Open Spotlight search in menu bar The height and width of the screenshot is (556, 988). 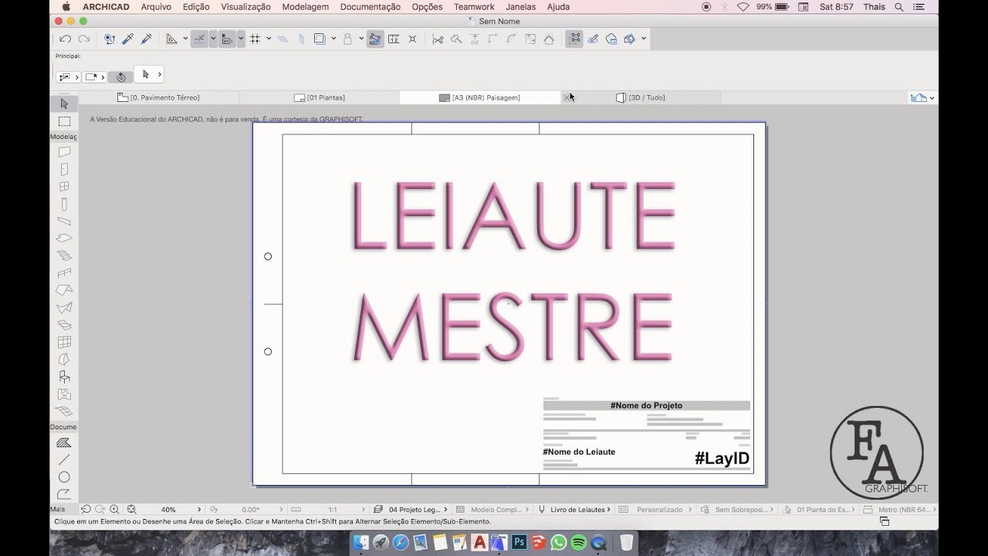pos(899,7)
